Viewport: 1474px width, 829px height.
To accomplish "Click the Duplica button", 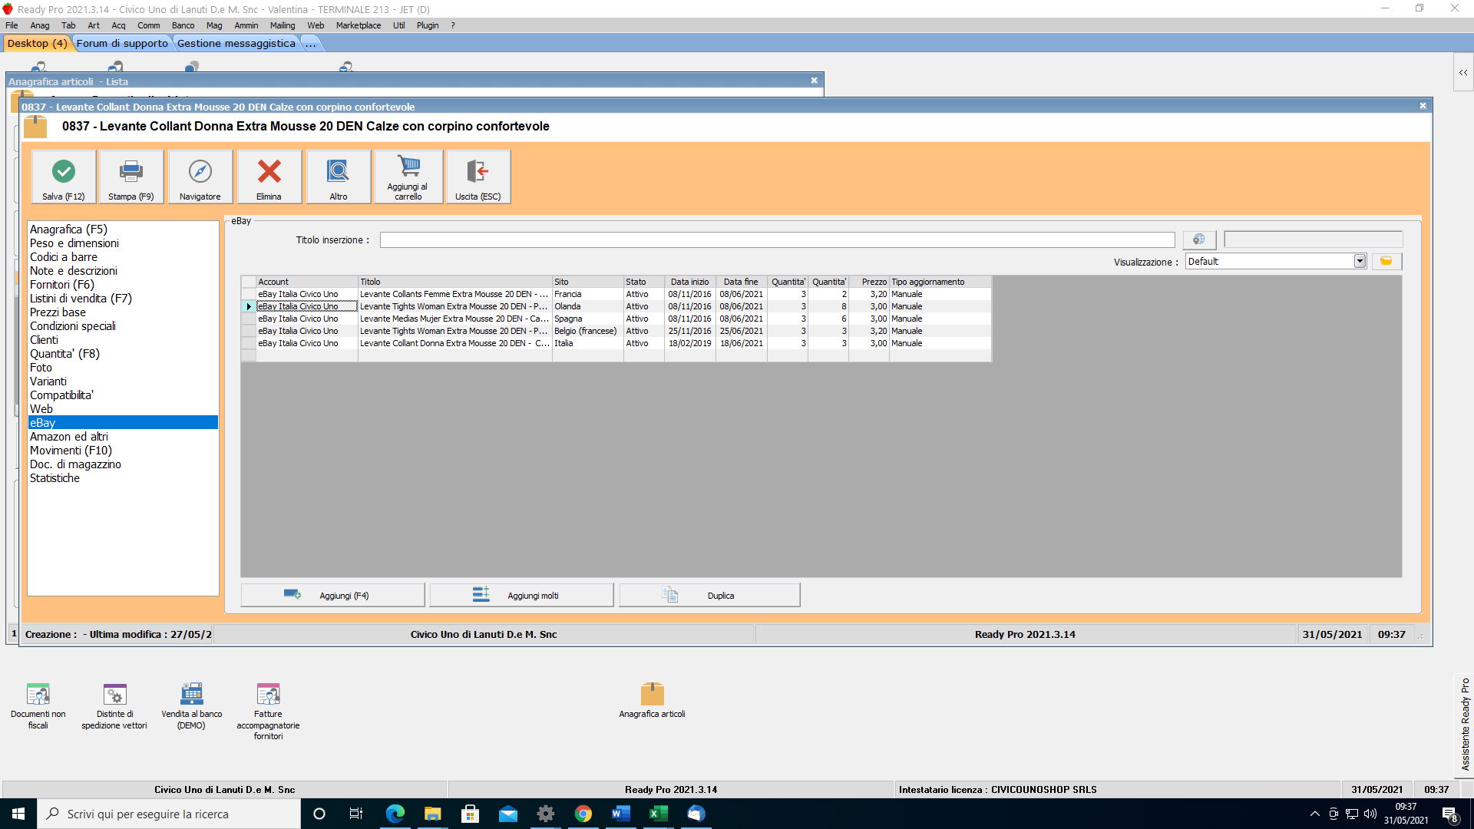I will [710, 595].
